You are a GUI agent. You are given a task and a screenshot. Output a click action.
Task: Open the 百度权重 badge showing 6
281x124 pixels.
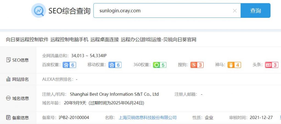point(69,65)
